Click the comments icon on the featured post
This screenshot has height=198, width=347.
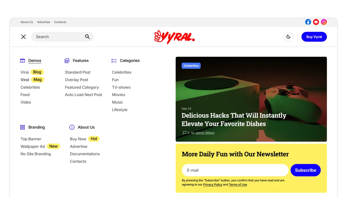tap(185, 133)
